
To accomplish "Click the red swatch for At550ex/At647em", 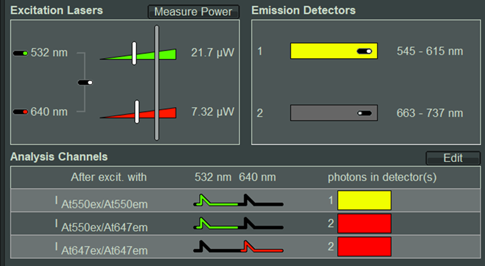I will point(364,223).
